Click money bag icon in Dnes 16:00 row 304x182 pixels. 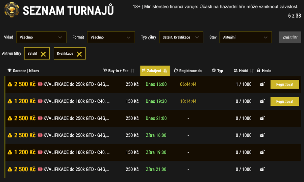(10, 84)
